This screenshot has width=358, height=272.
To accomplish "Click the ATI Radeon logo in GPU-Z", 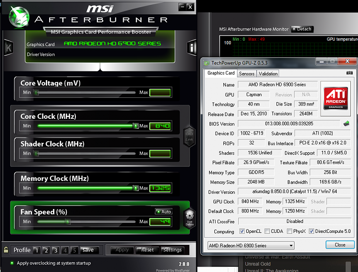I will [x=336, y=99].
